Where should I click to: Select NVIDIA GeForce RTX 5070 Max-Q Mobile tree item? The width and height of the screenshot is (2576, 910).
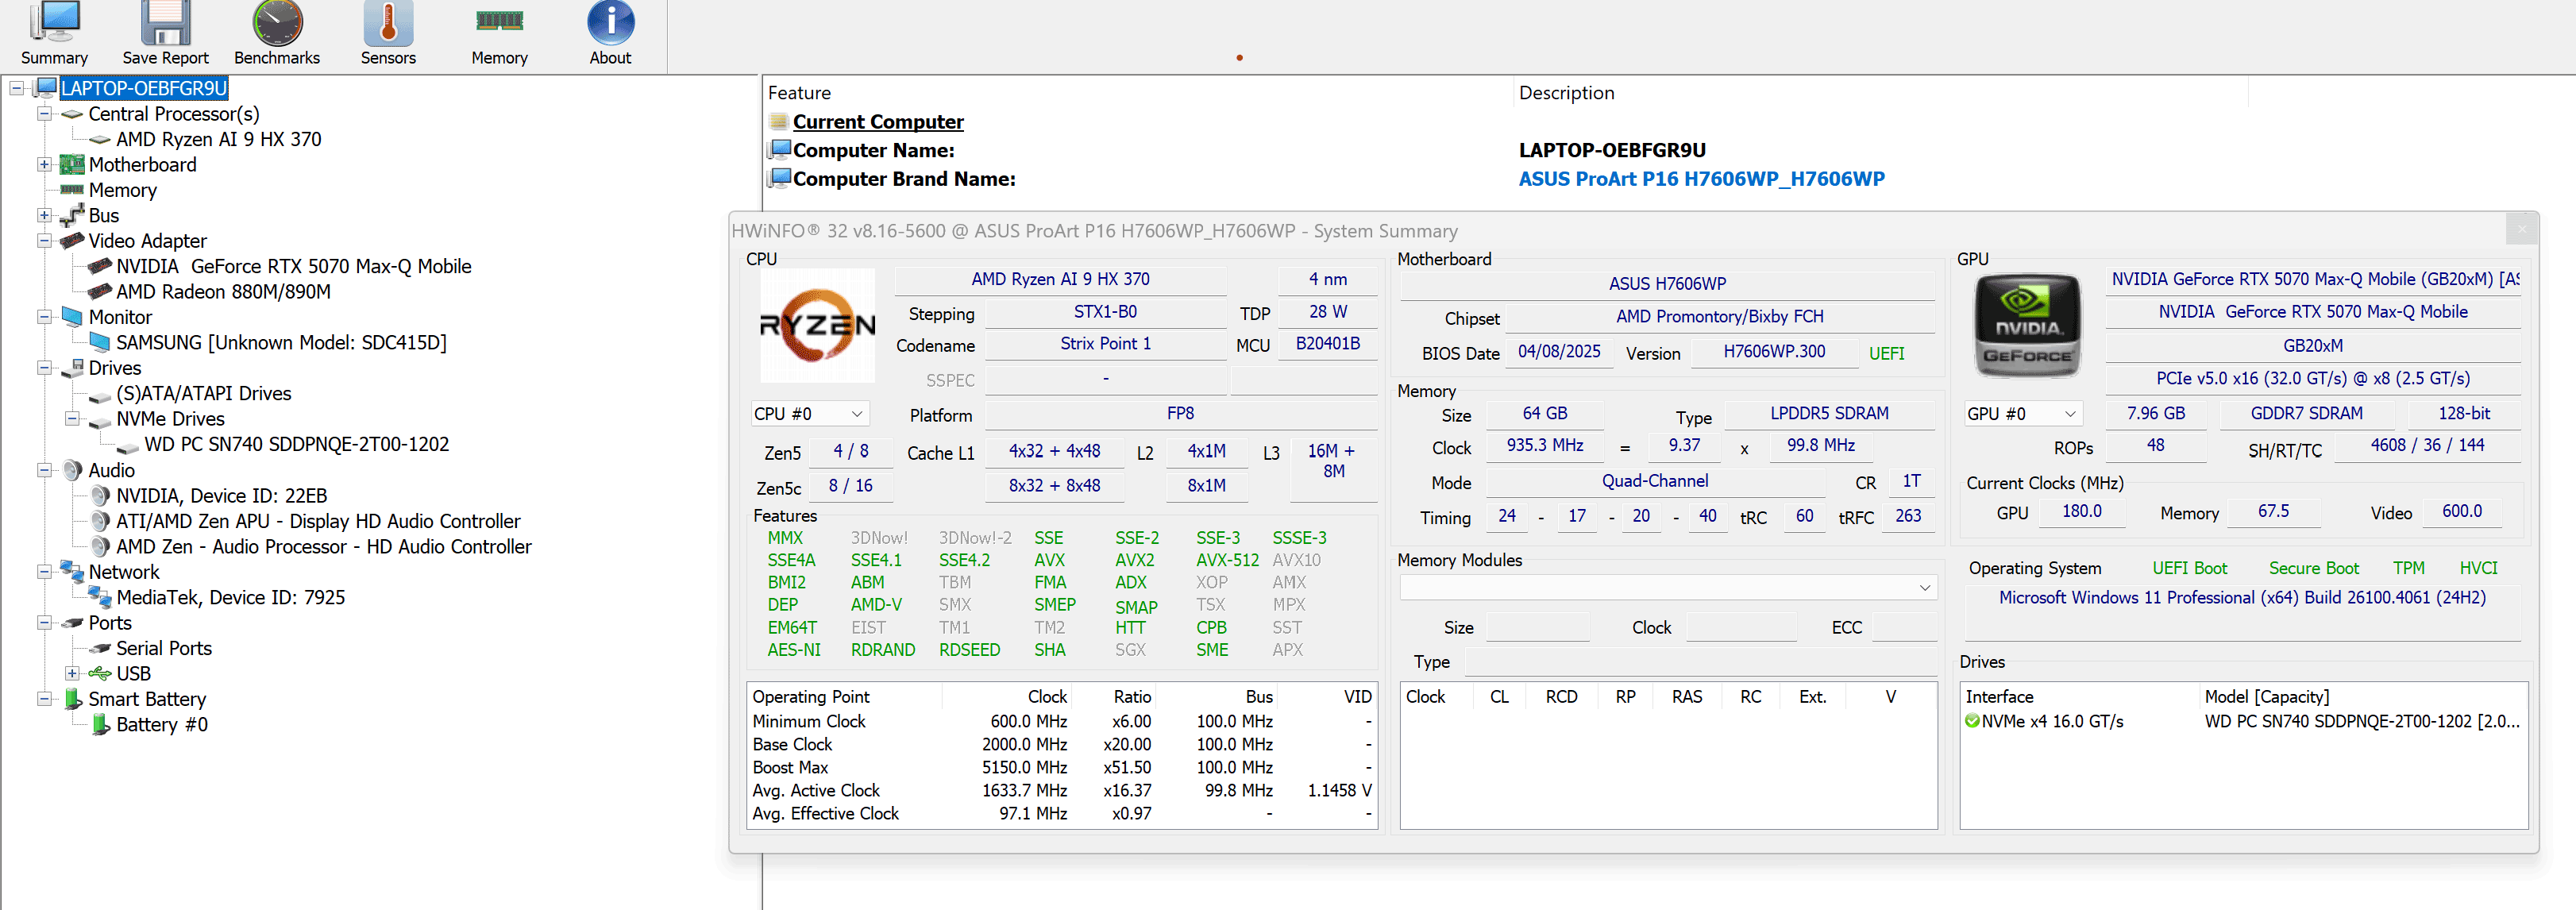pyautogui.click(x=293, y=266)
